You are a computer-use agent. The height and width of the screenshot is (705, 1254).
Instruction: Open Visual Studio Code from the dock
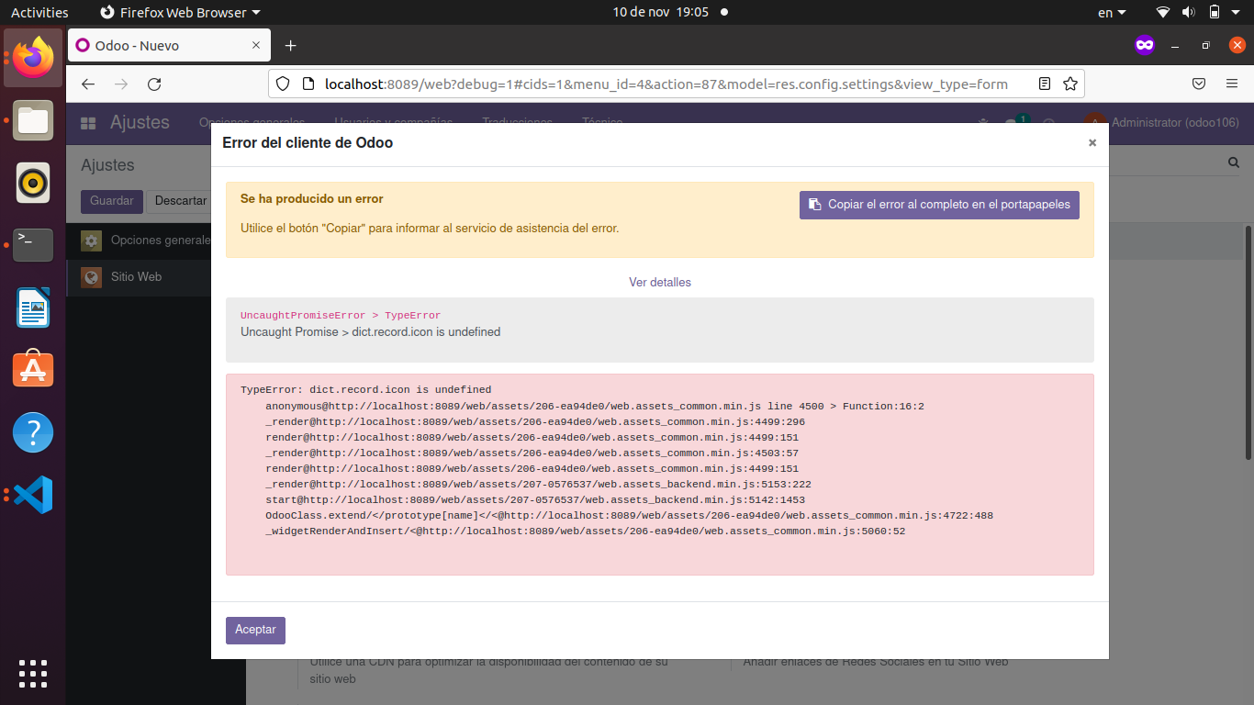[x=32, y=494]
